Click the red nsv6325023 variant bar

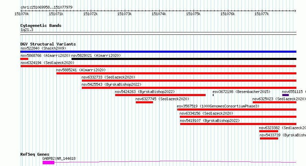tap(275, 102)
